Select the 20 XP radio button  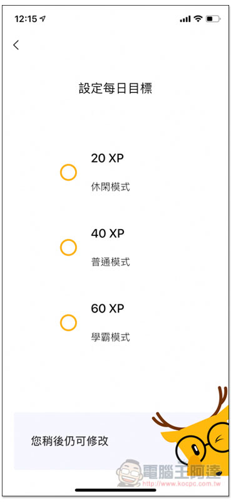click(68, 172)
